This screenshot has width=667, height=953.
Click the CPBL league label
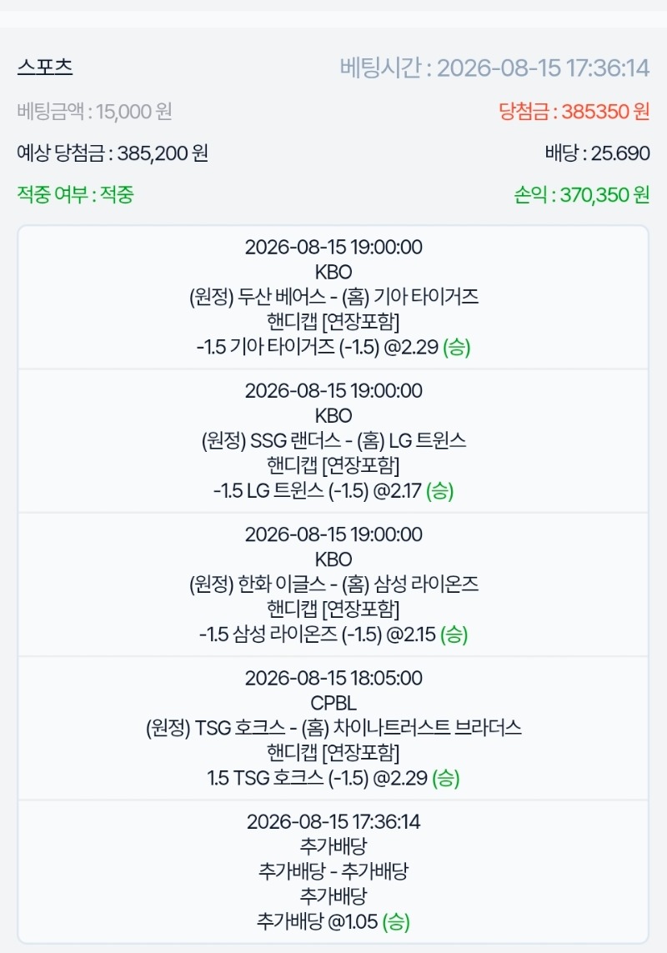333,703
